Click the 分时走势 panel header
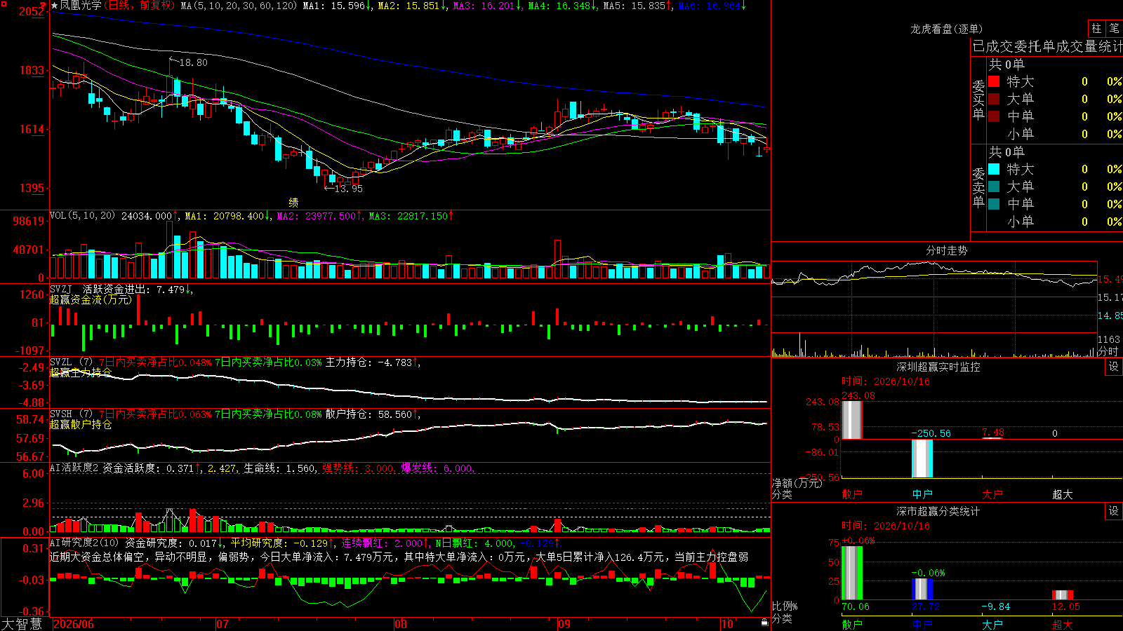 point(947,250)
